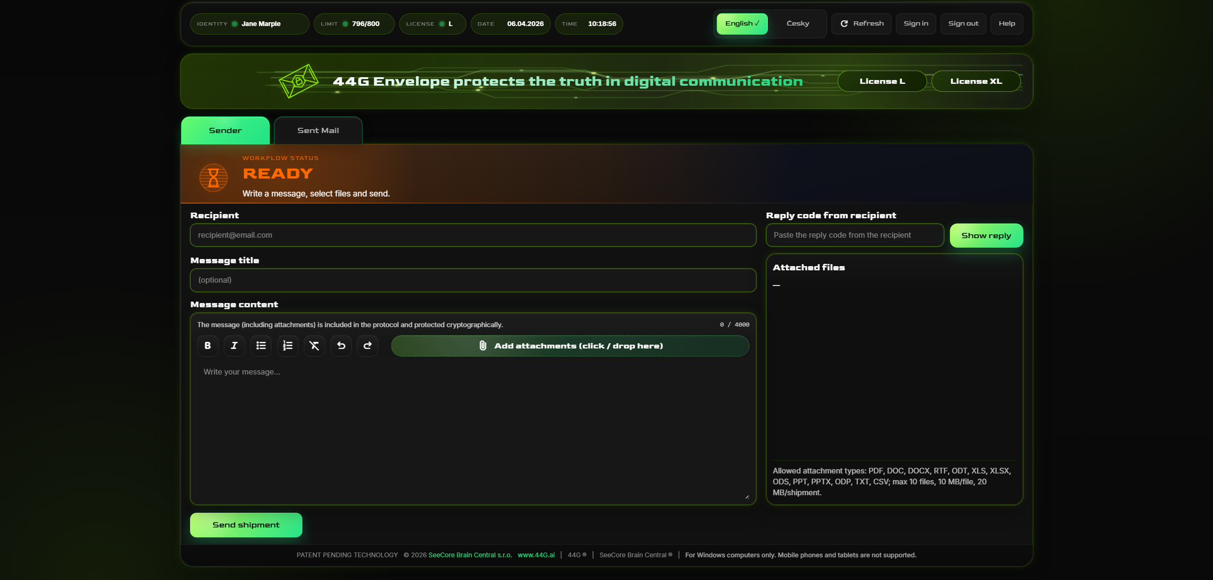Insert a bulleted list

[x=261, y=346]
